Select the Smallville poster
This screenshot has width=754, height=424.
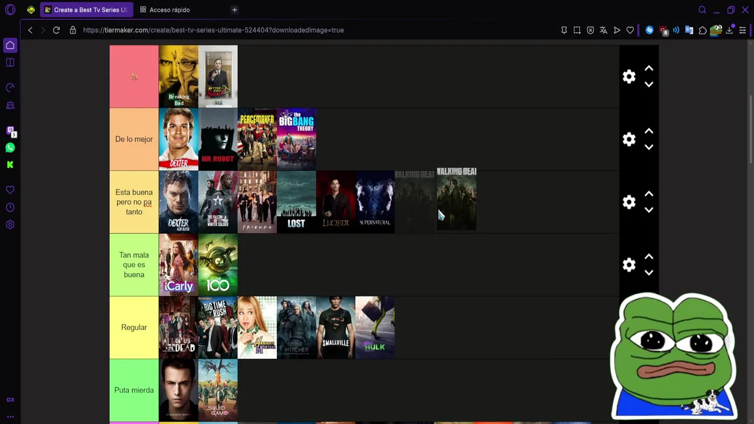(x=336, y=327)
